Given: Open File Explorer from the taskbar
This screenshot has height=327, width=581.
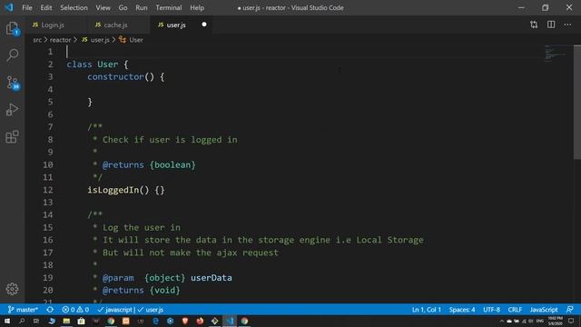Looking at the screenshot, I should click(66, 321).
